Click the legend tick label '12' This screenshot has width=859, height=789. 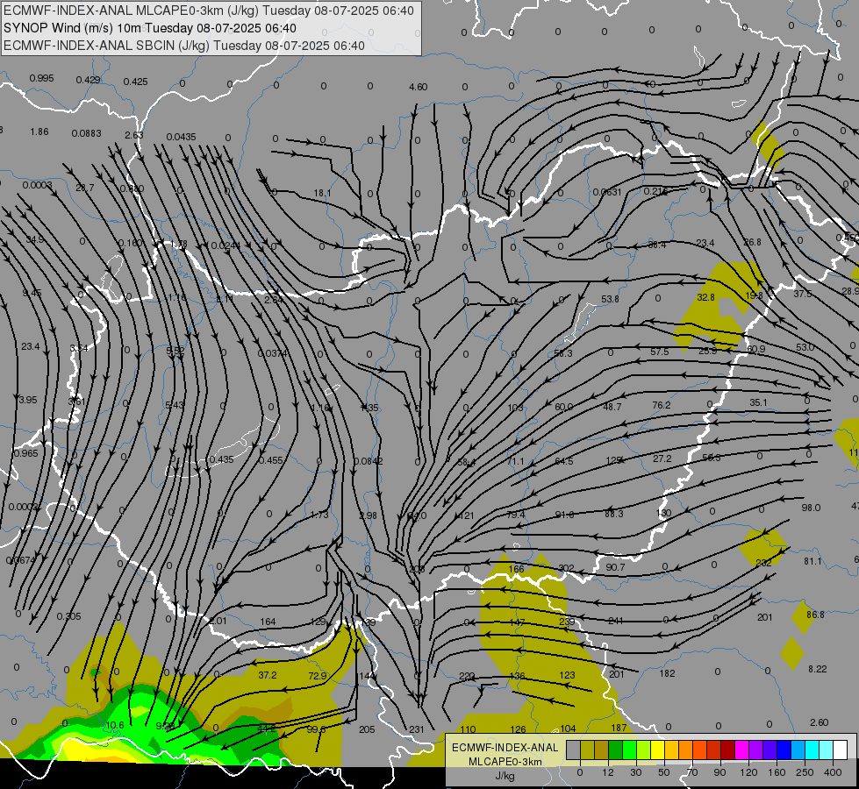[x=607, y=772]
